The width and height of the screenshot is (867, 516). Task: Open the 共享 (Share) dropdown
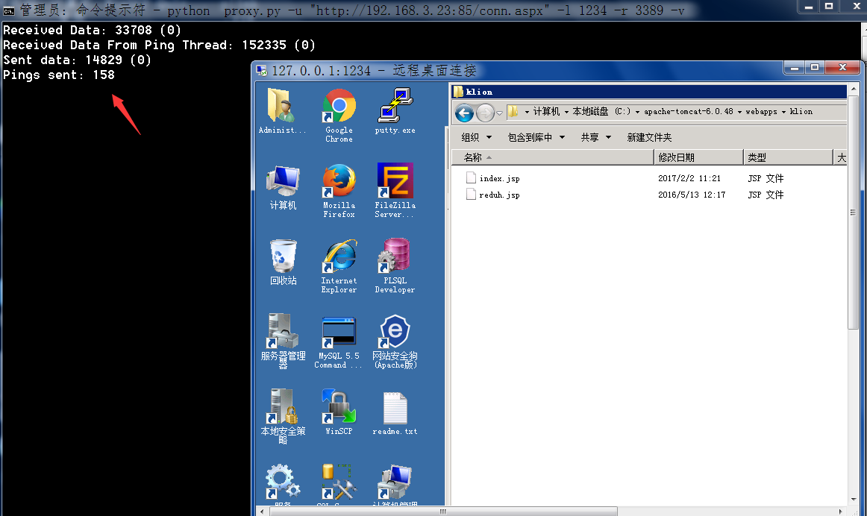click(x=595, y=137)
